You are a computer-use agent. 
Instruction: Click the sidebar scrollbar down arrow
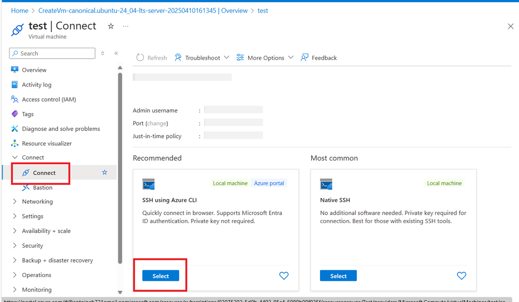[x=120, y=293]
